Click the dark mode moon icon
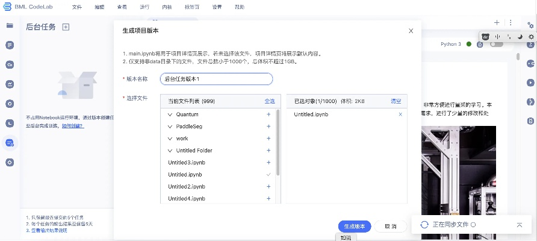Viewport: 537px width, 241px height. 520,37
